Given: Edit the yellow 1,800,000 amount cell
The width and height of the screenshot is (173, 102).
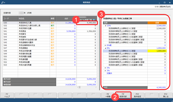Looking at the screenshot, I should (157, 51).
